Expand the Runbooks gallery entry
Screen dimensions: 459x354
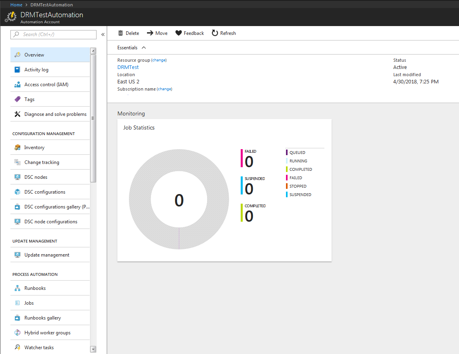click(18, 318)
